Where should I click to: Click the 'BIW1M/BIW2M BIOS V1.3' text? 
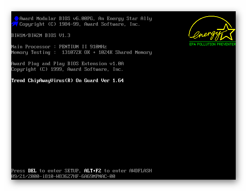41,35
